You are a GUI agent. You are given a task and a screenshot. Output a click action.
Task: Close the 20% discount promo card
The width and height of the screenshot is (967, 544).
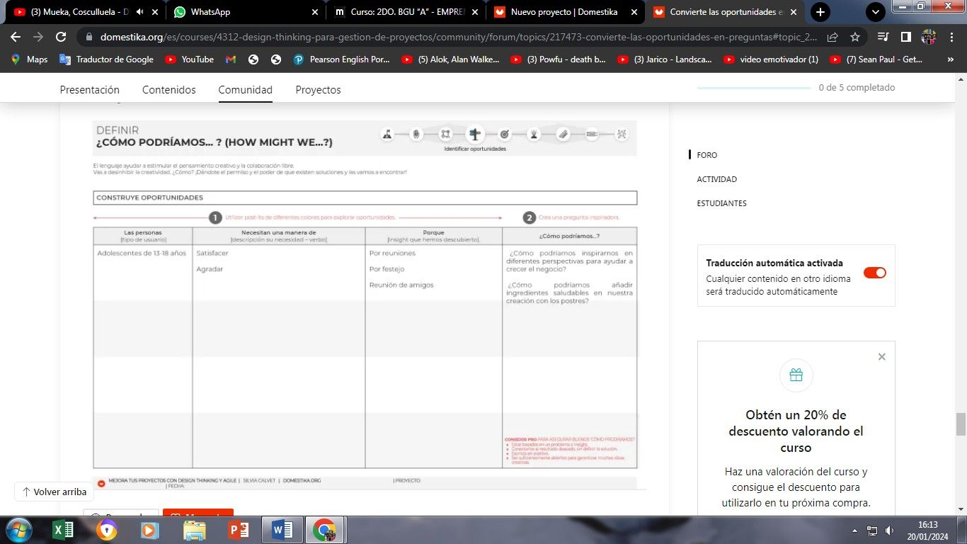click(x=881, y=357)
